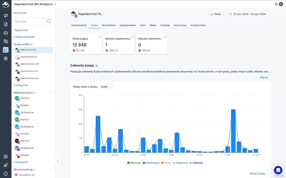
Task: Focus the Wyszukaj search field
Action: (x=33, y=21)
